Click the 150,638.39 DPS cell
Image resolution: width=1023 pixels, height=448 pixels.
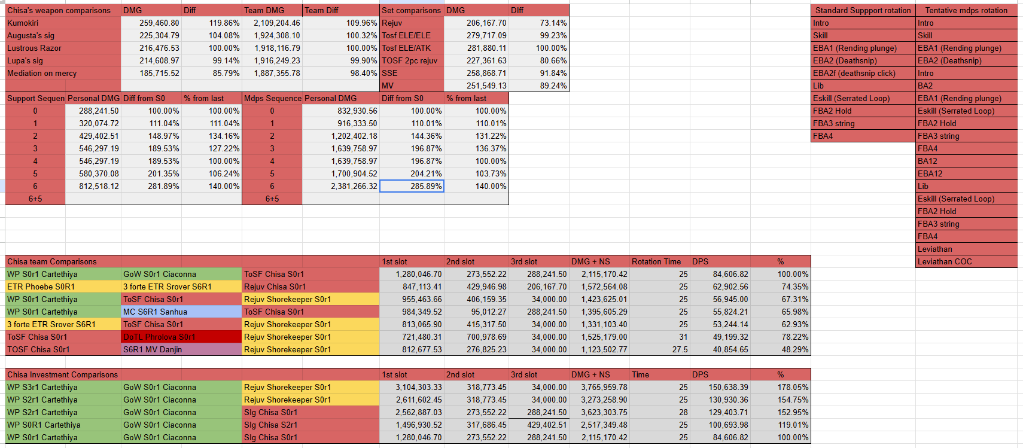[720, 387]
